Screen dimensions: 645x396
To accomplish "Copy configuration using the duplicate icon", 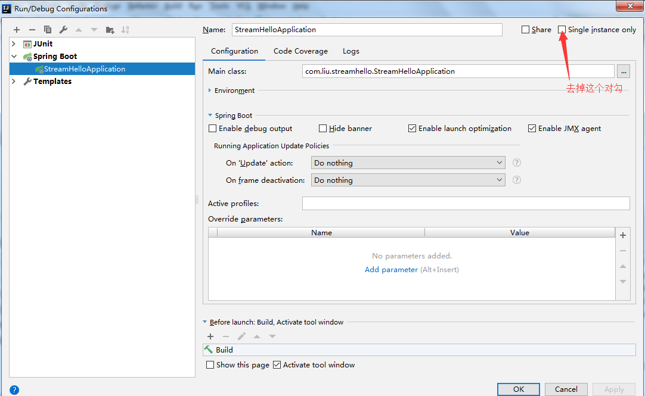I will point(48,30).
